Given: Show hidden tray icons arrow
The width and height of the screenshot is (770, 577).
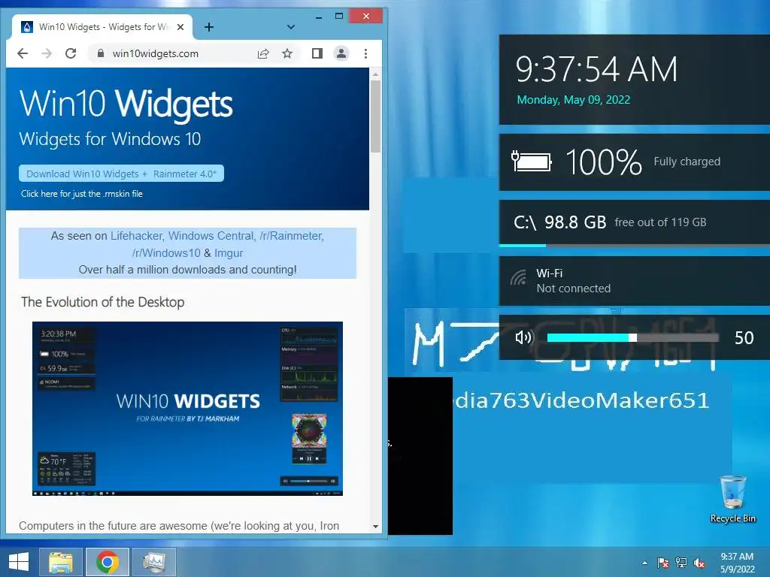Looking at the screenshot, I should (x=644, y=563).
